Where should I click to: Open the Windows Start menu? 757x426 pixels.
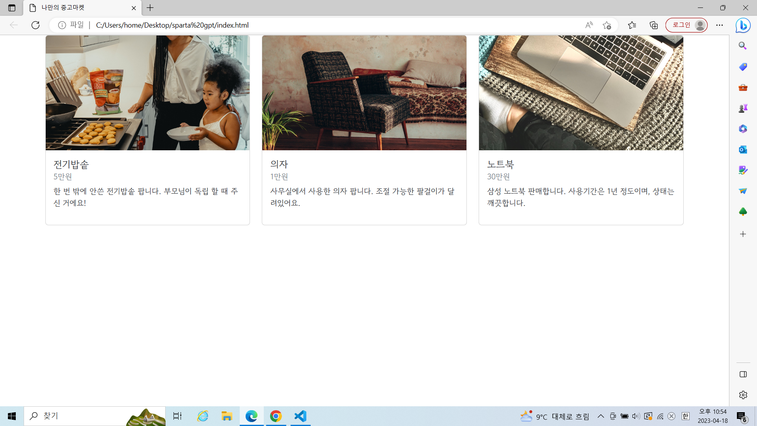12,416
